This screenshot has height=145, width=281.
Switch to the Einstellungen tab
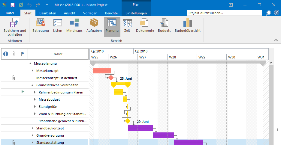[x=136, y=13]
